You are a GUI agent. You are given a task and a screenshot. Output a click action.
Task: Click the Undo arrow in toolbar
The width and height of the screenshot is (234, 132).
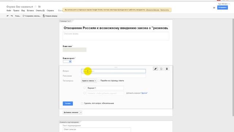coord(8,16)
